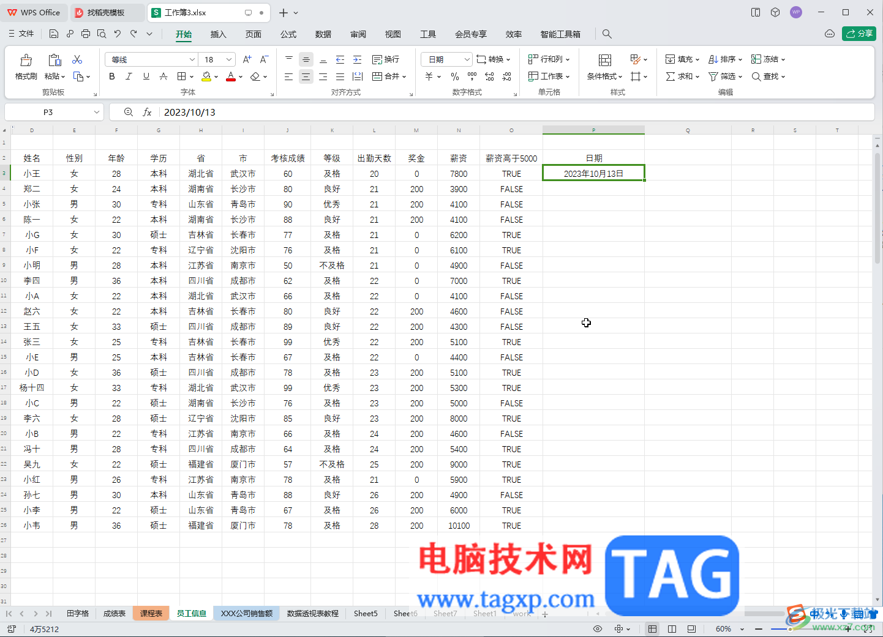Toggle top vertical alignment

pyautogui.click(x=289, y=59)
